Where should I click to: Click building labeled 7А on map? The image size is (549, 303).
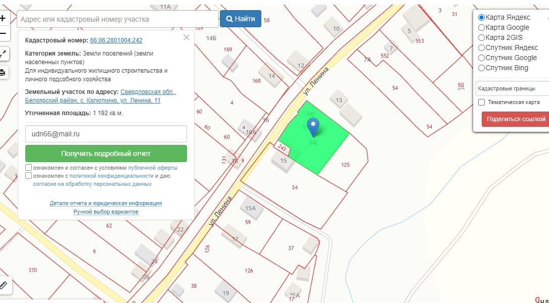coord(367,60)
